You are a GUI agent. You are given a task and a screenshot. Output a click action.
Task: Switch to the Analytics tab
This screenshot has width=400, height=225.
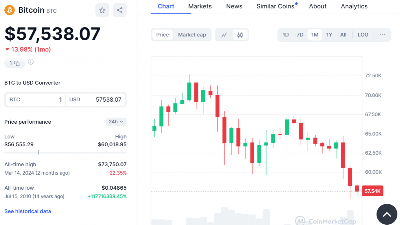pos(354,6)
